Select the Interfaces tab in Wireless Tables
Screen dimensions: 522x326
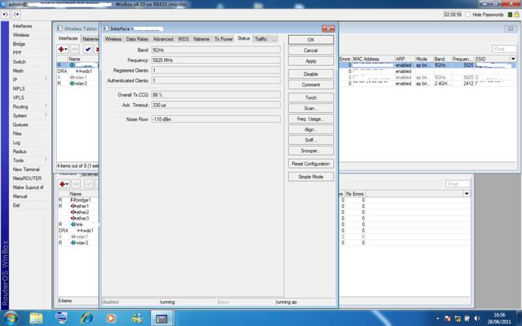click(68, 38)
